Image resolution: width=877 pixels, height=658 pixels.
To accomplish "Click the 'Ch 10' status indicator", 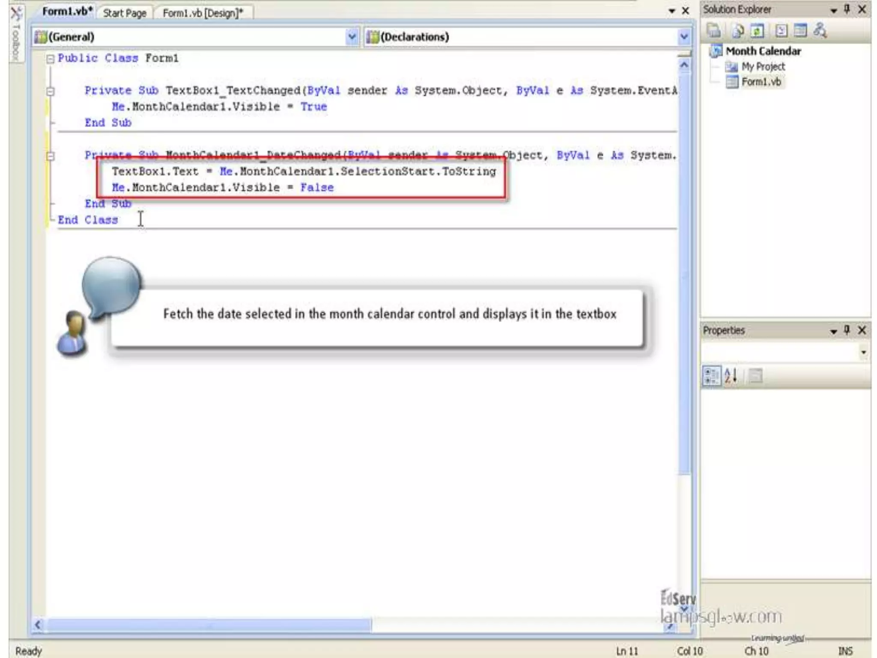I will pyautogui.click(x=756, y=651).
